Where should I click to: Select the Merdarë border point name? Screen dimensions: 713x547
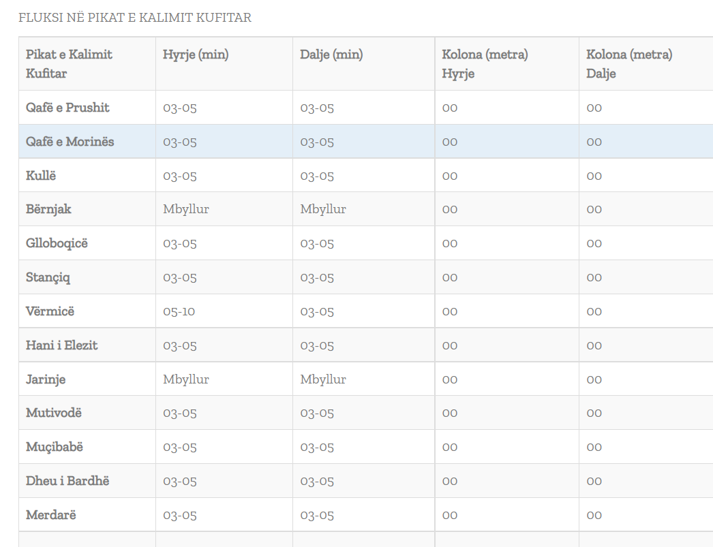pos(50,515)
